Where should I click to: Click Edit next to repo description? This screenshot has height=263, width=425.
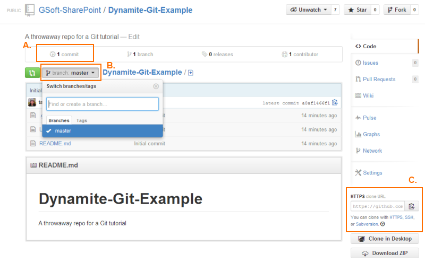(x=134, y=37)
